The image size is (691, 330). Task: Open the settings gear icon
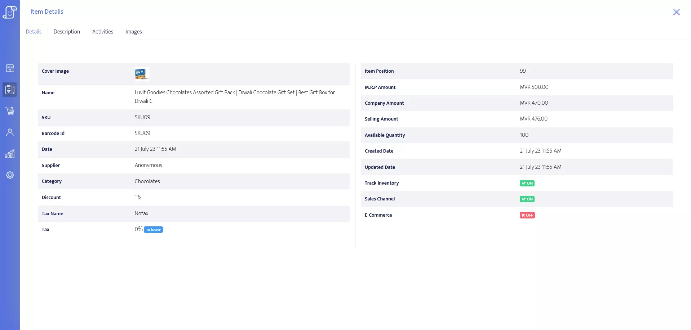[x=10, y=175]
